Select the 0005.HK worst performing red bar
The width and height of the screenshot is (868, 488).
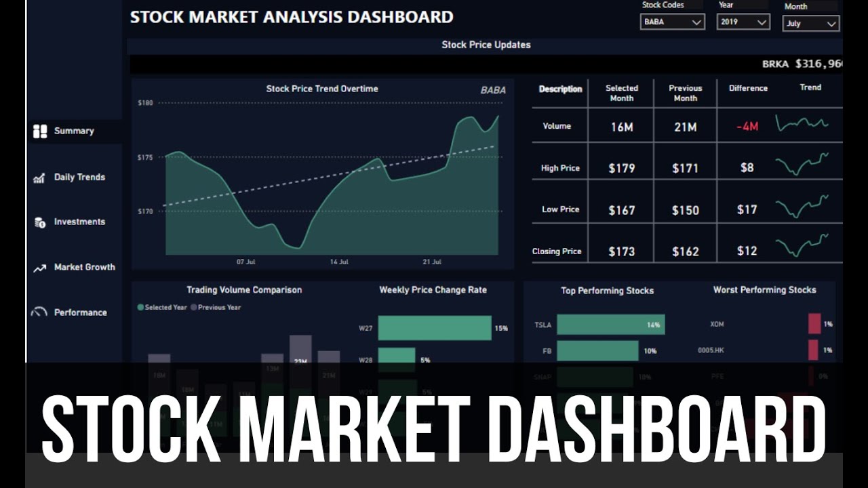(813, 350)
